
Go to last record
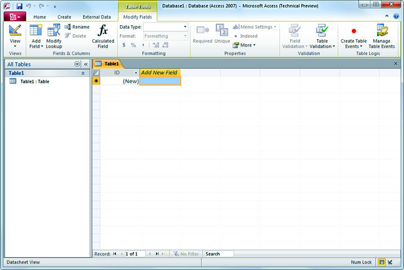(x=157, y=254)
